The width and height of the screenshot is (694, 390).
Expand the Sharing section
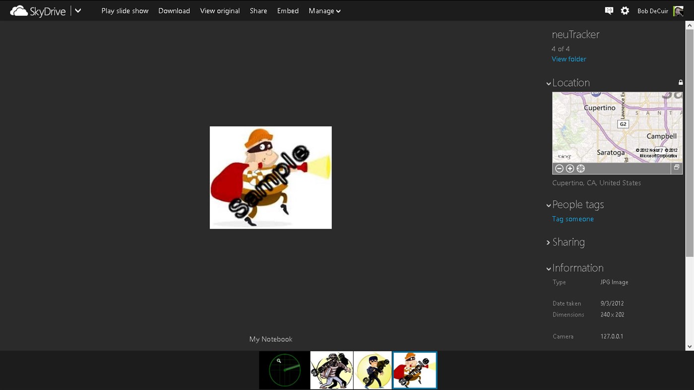(549, 242)
